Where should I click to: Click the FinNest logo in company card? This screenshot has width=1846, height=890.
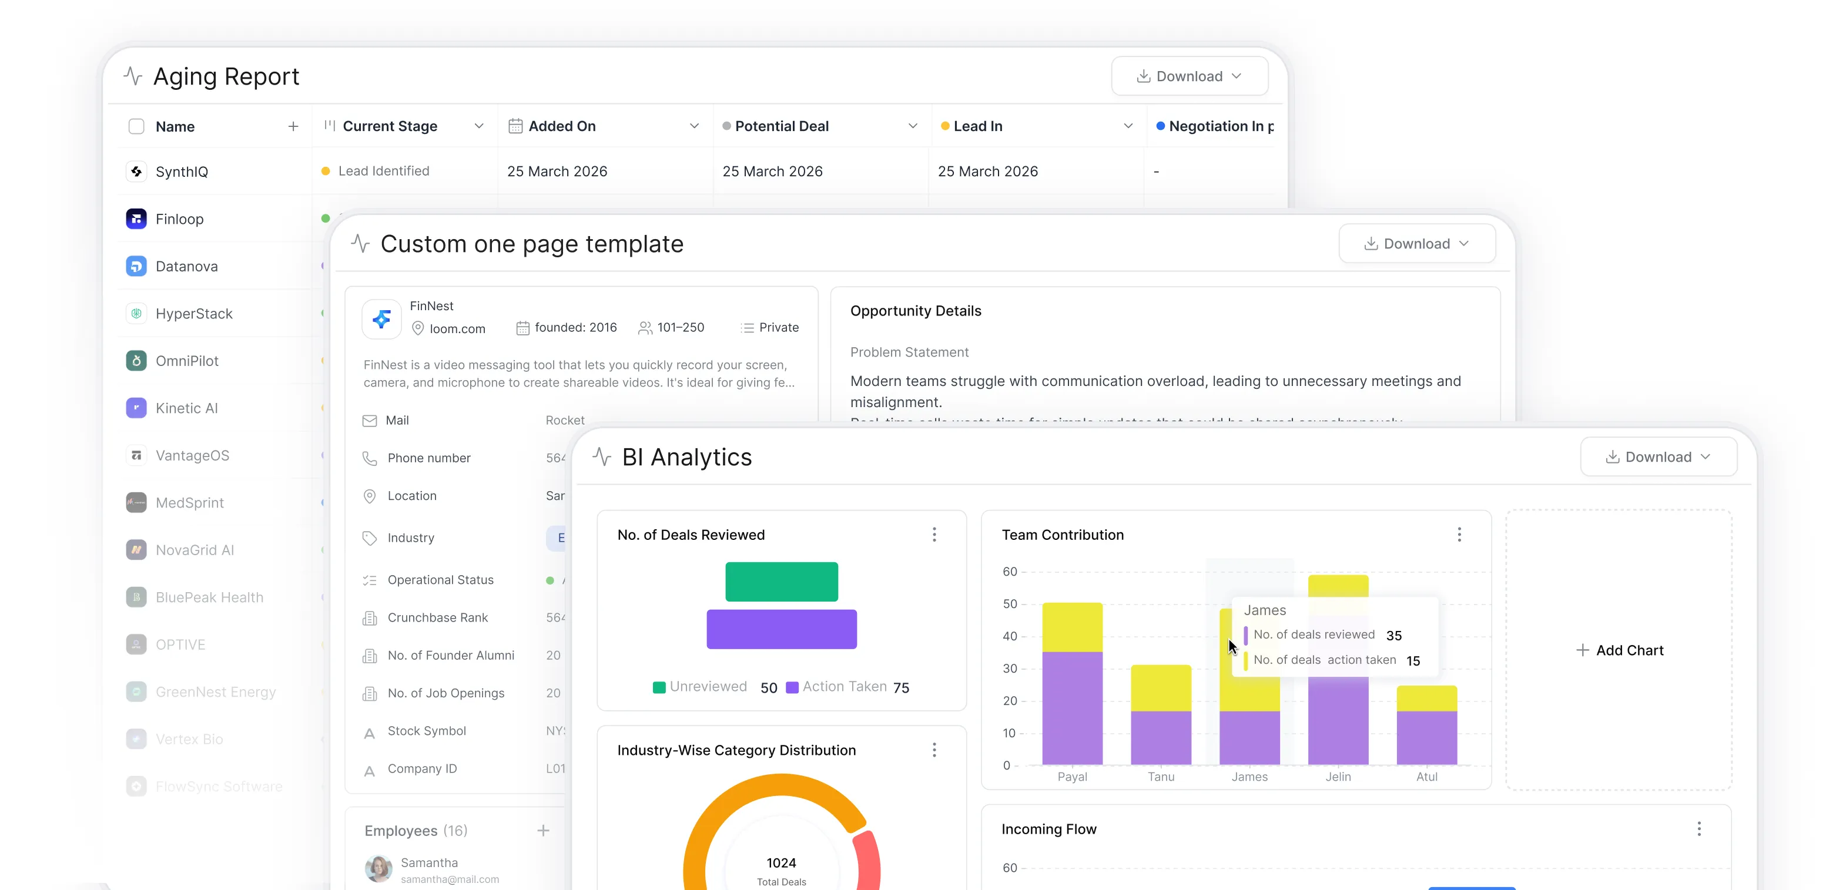coord(381,319)
